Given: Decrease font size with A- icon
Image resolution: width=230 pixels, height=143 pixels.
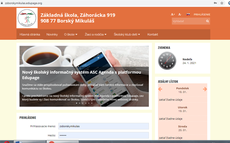Looking at the screenshot, I should [180, 14].
